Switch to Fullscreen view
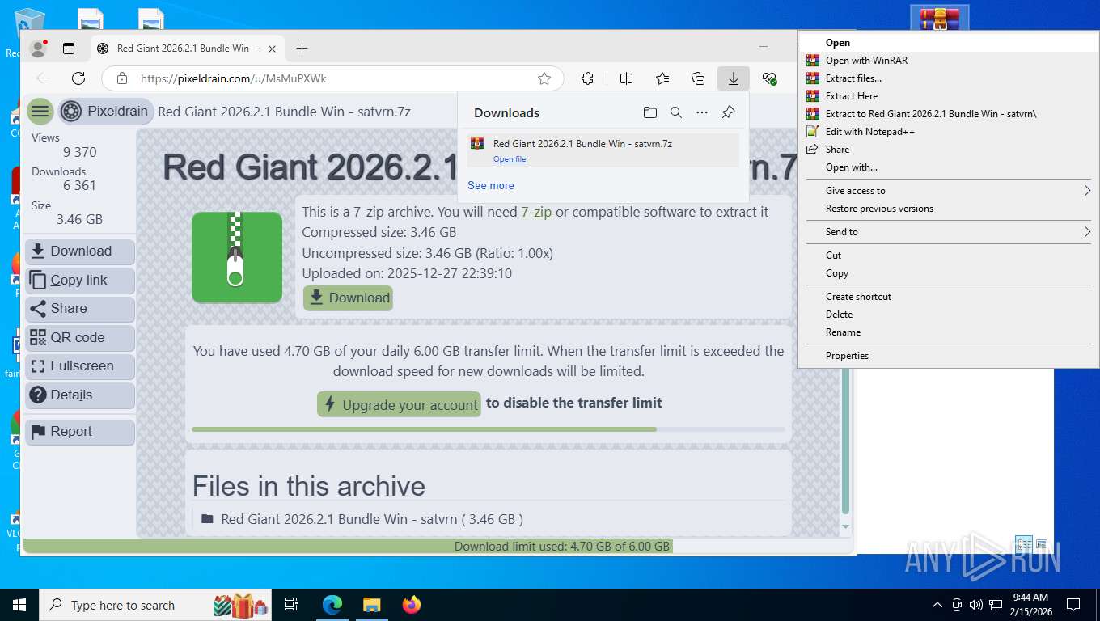 click(80, 366)
